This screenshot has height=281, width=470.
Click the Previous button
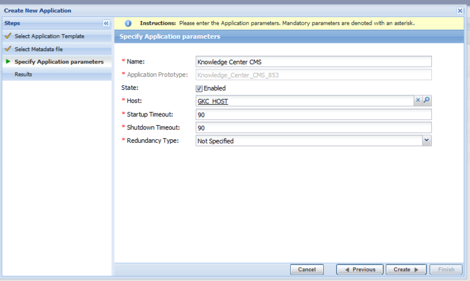(360, 269)
